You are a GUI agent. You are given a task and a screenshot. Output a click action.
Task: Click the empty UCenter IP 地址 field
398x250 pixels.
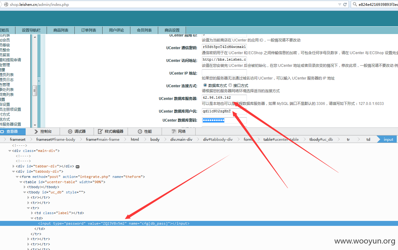pyautogui.click(x=224, y=72)
